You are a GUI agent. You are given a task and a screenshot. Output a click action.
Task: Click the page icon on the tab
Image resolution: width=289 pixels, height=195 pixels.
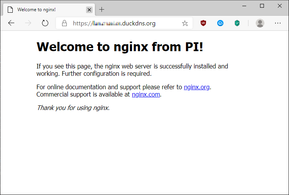[10, 10]
